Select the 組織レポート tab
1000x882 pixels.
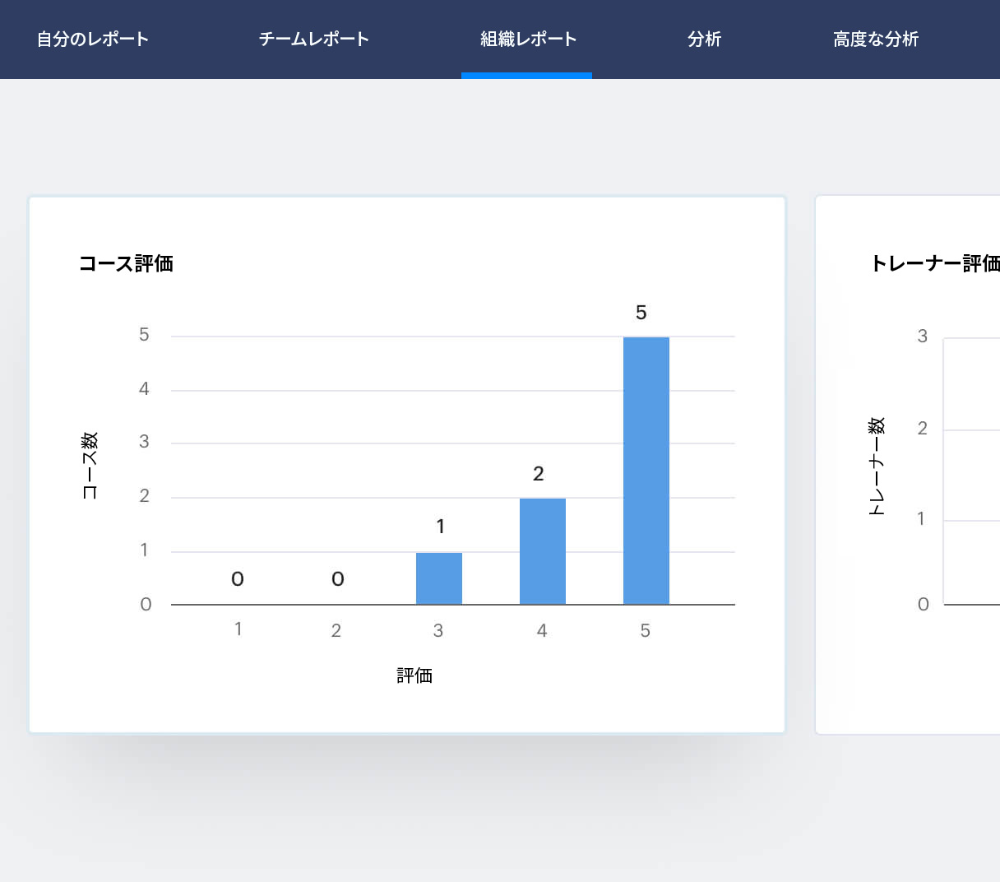click(x=526, y=39)
